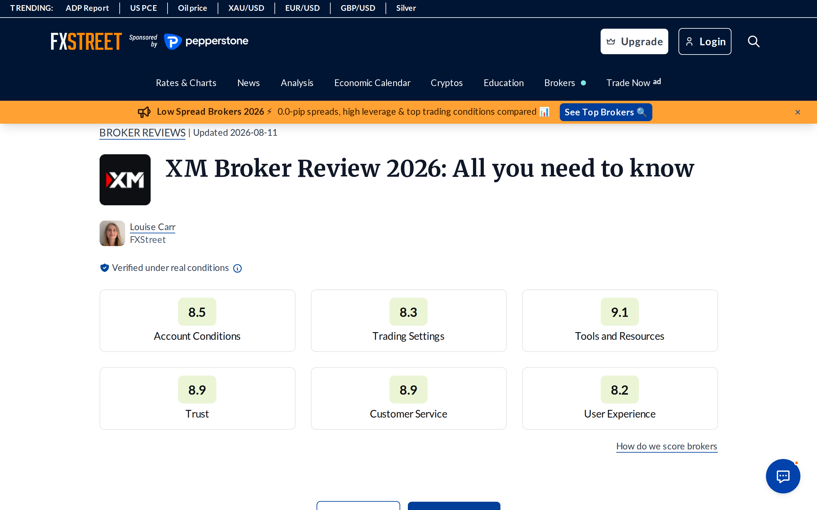This screenshot has width=817, height=510.
Task: Open trending Silver link
Action: 406,8
